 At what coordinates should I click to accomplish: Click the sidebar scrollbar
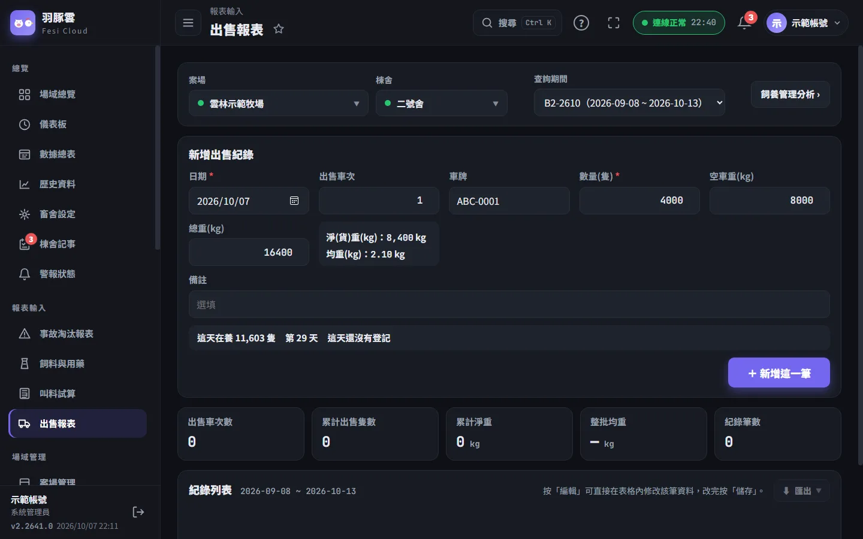[158, 148]
